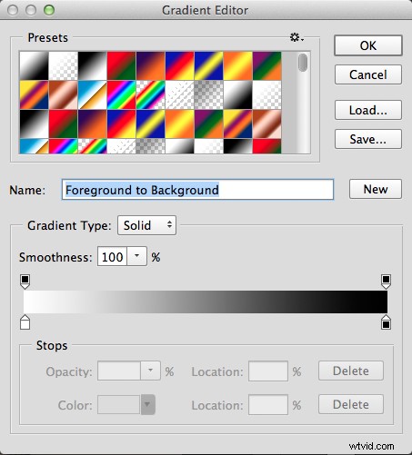Select the black-to-white first preset thumbnail
The width and height of the screenshot is (412, 455).
click(34, 65)
